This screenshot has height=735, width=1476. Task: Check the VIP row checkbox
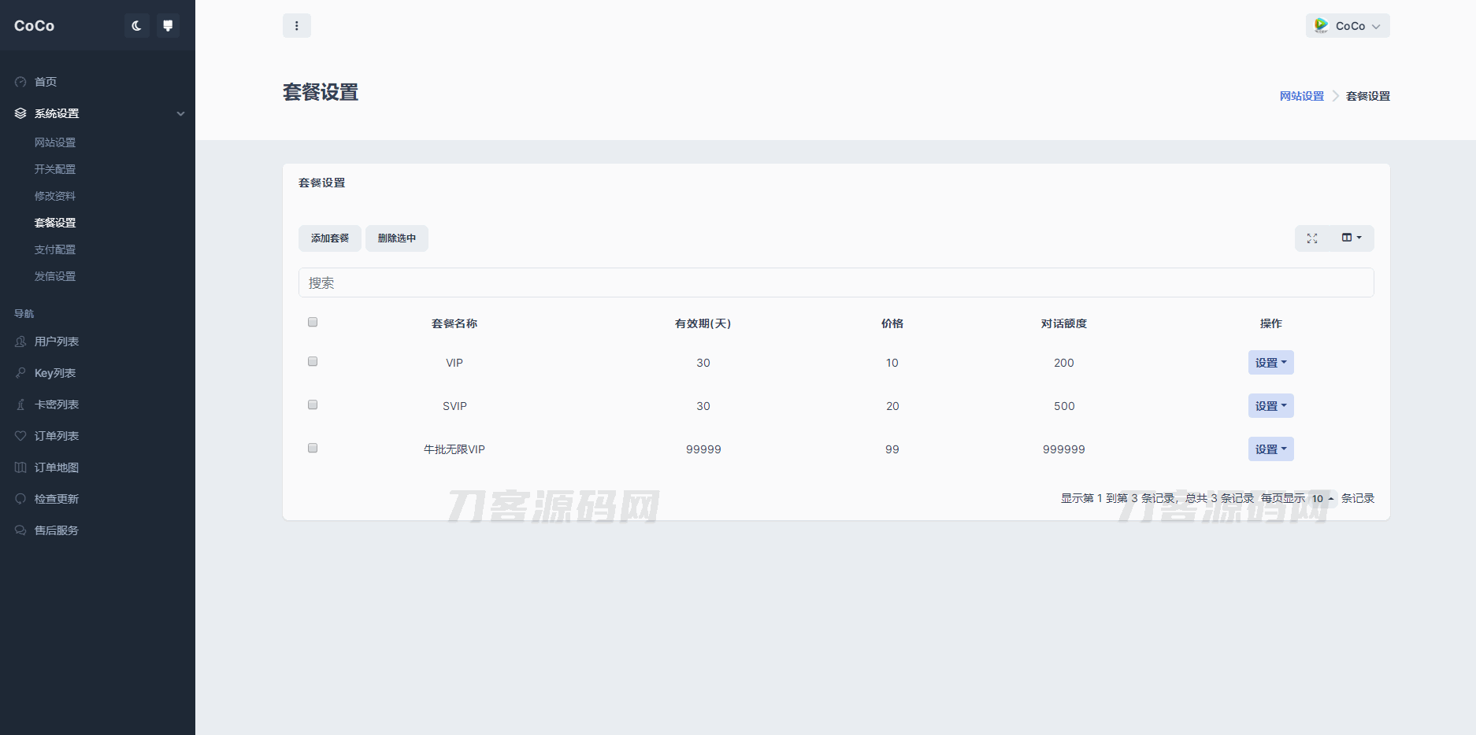click(x=313, y=361)
